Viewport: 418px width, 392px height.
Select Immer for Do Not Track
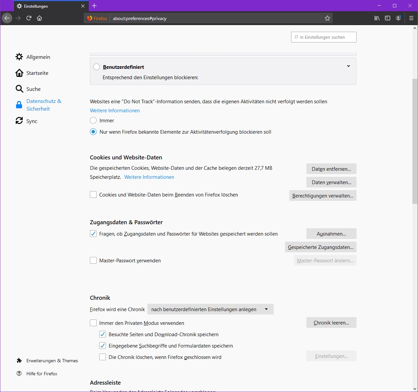(x=93, y=120)
